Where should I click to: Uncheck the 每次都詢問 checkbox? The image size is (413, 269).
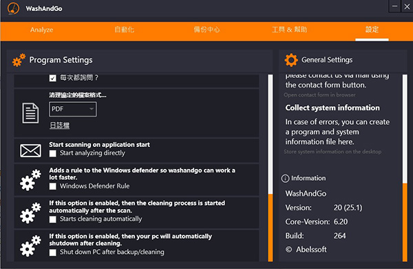tap(53, 78)
